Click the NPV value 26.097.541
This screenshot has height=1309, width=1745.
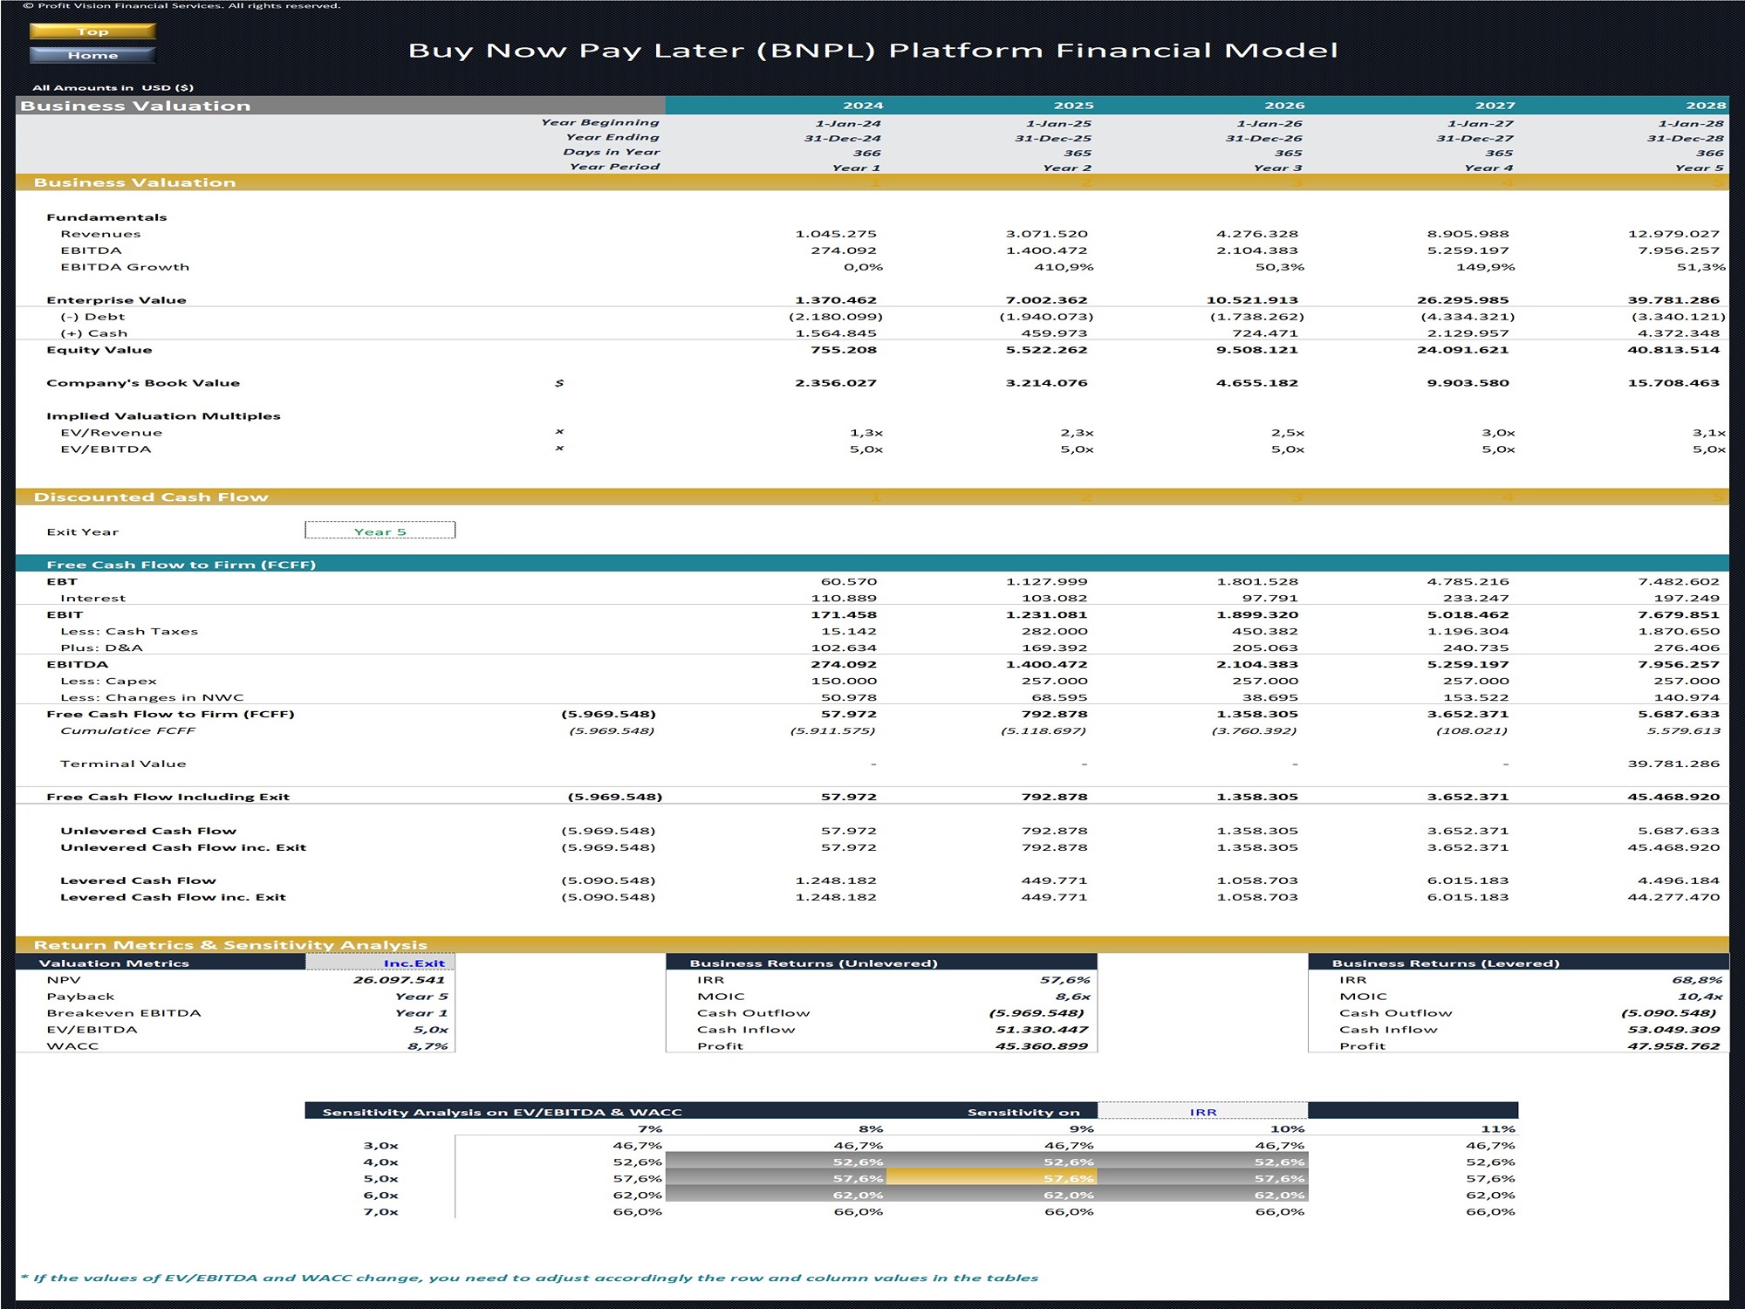coord(399,979)
